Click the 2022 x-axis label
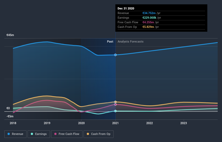The width and height of the screenshot is (222, 142). pos(150,123)
